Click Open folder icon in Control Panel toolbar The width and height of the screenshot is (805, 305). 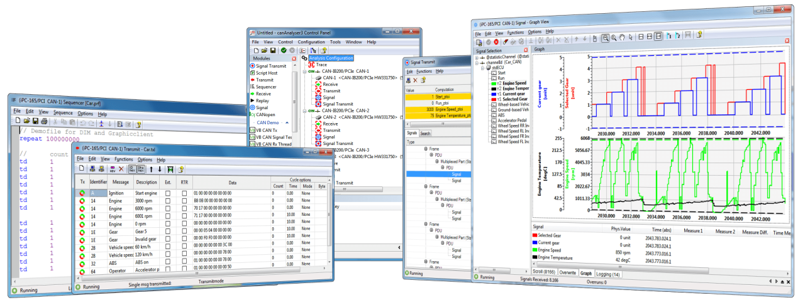point(265,50)
